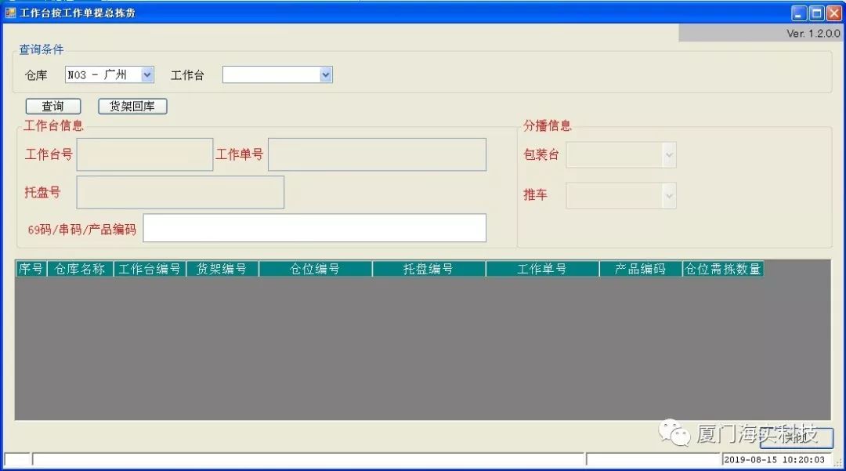846x471 pixels.
Task: Click the 仓位需拣数量 column header
Action: pyautogui.click(x=722, y=269)
